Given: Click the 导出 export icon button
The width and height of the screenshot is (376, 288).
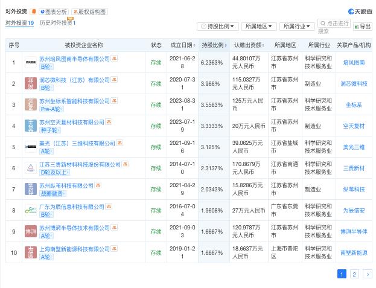Looking at the screenshot, I should tap(363, 27).
